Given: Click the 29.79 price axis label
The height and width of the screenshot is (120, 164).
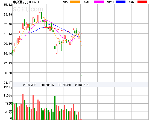Looking at the screenshot, I should point(8,44).
